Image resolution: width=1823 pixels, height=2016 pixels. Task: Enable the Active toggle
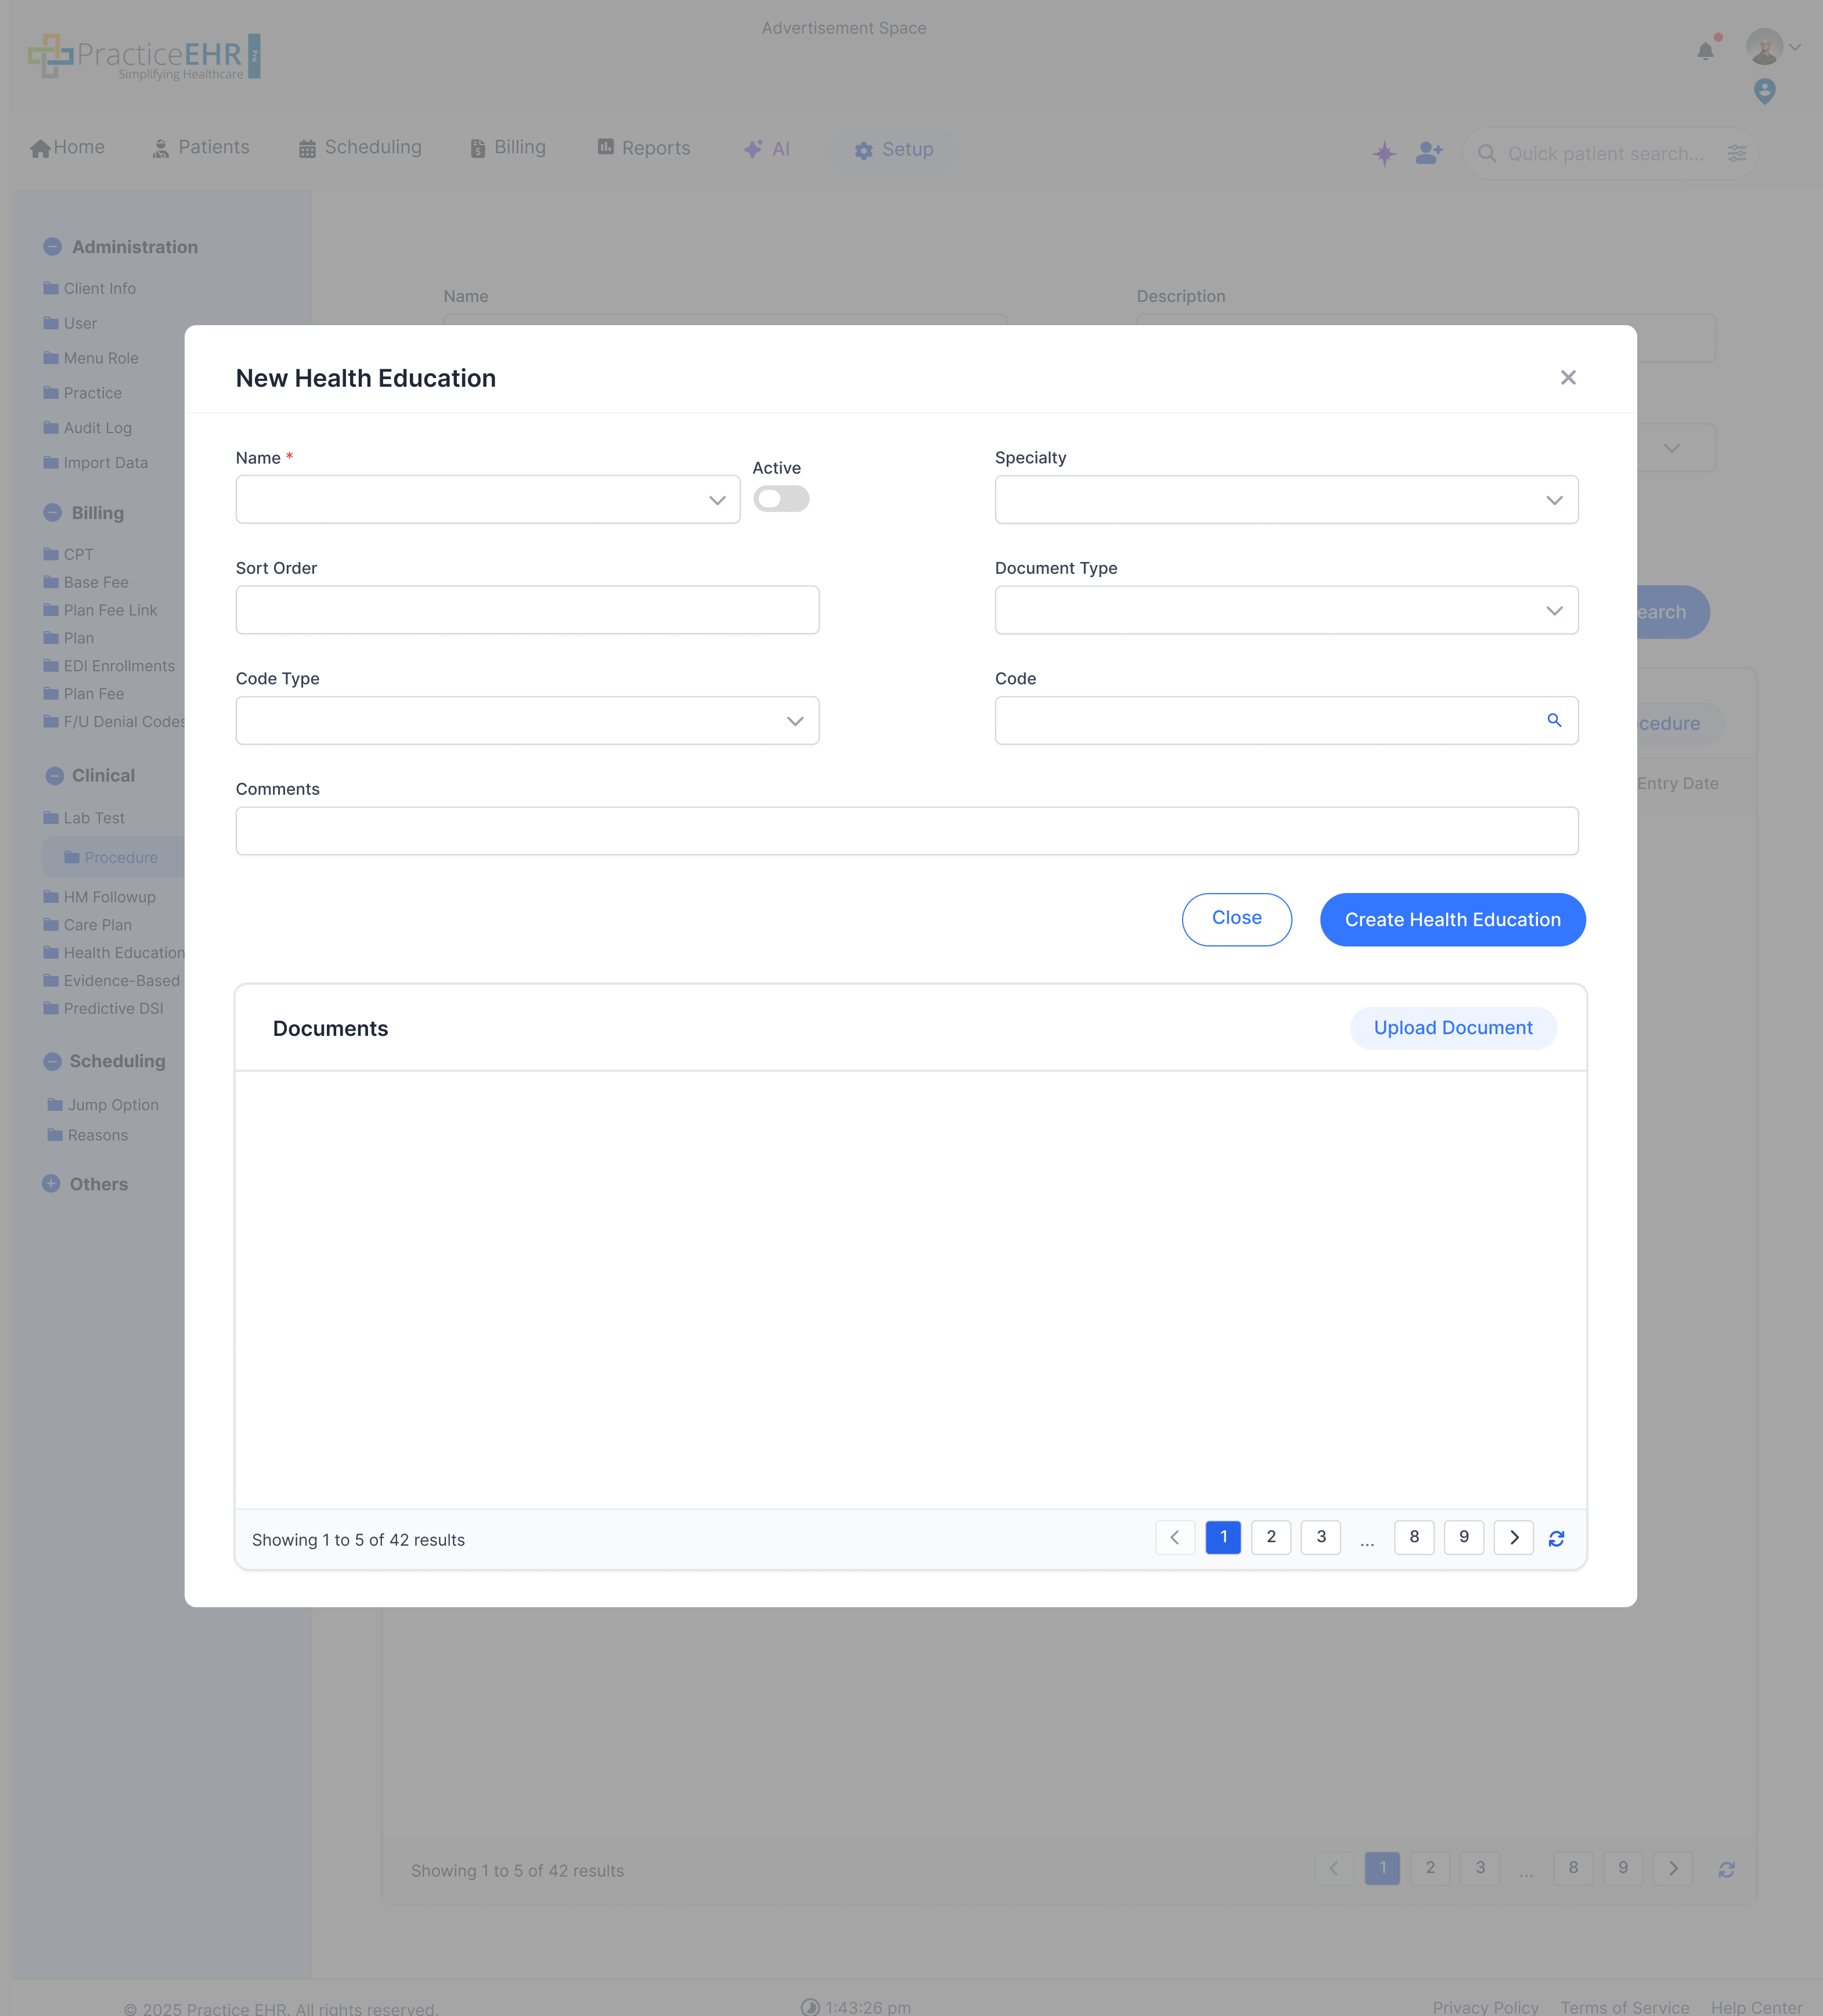click(781, 498)
